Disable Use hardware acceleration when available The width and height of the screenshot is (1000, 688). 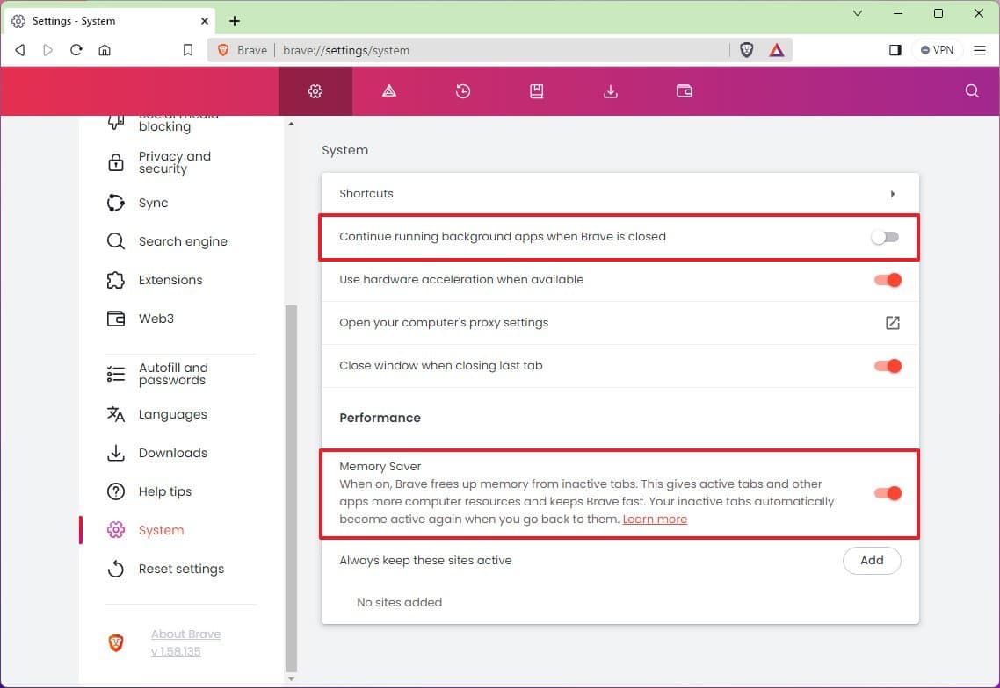(x=888, y=280)
